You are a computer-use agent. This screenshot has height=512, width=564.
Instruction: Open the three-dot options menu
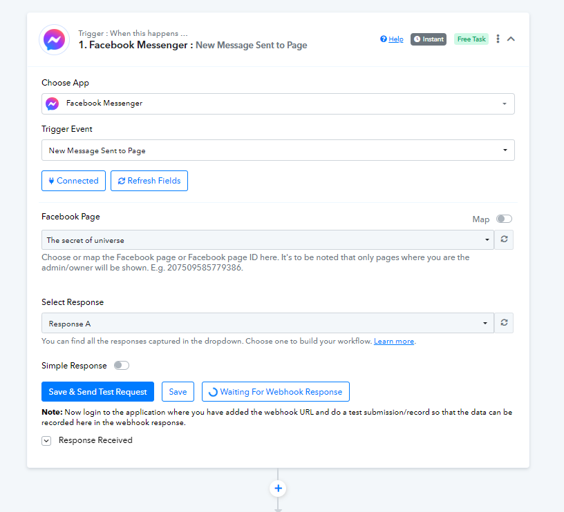click(x=498, y=39)
